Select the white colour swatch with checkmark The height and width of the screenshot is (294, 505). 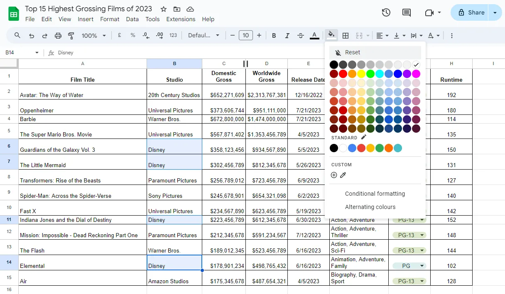[416, 65]
